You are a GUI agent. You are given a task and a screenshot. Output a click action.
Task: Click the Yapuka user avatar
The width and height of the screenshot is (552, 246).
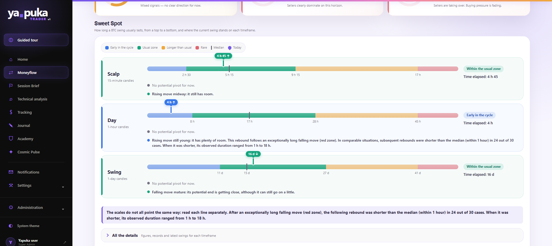coord(11,242)
